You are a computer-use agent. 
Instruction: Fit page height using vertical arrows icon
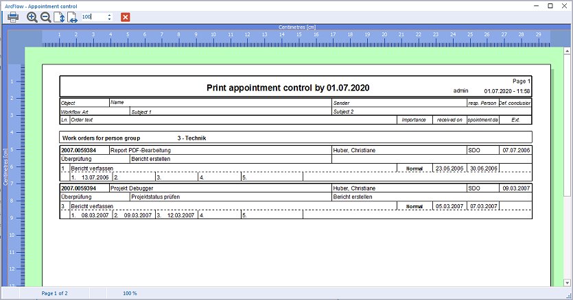(59, 17)
